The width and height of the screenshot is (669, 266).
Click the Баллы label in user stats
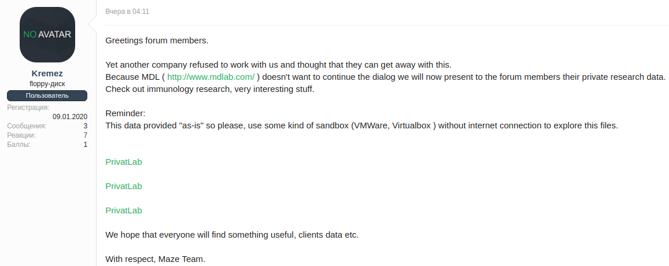pos(19,145)
